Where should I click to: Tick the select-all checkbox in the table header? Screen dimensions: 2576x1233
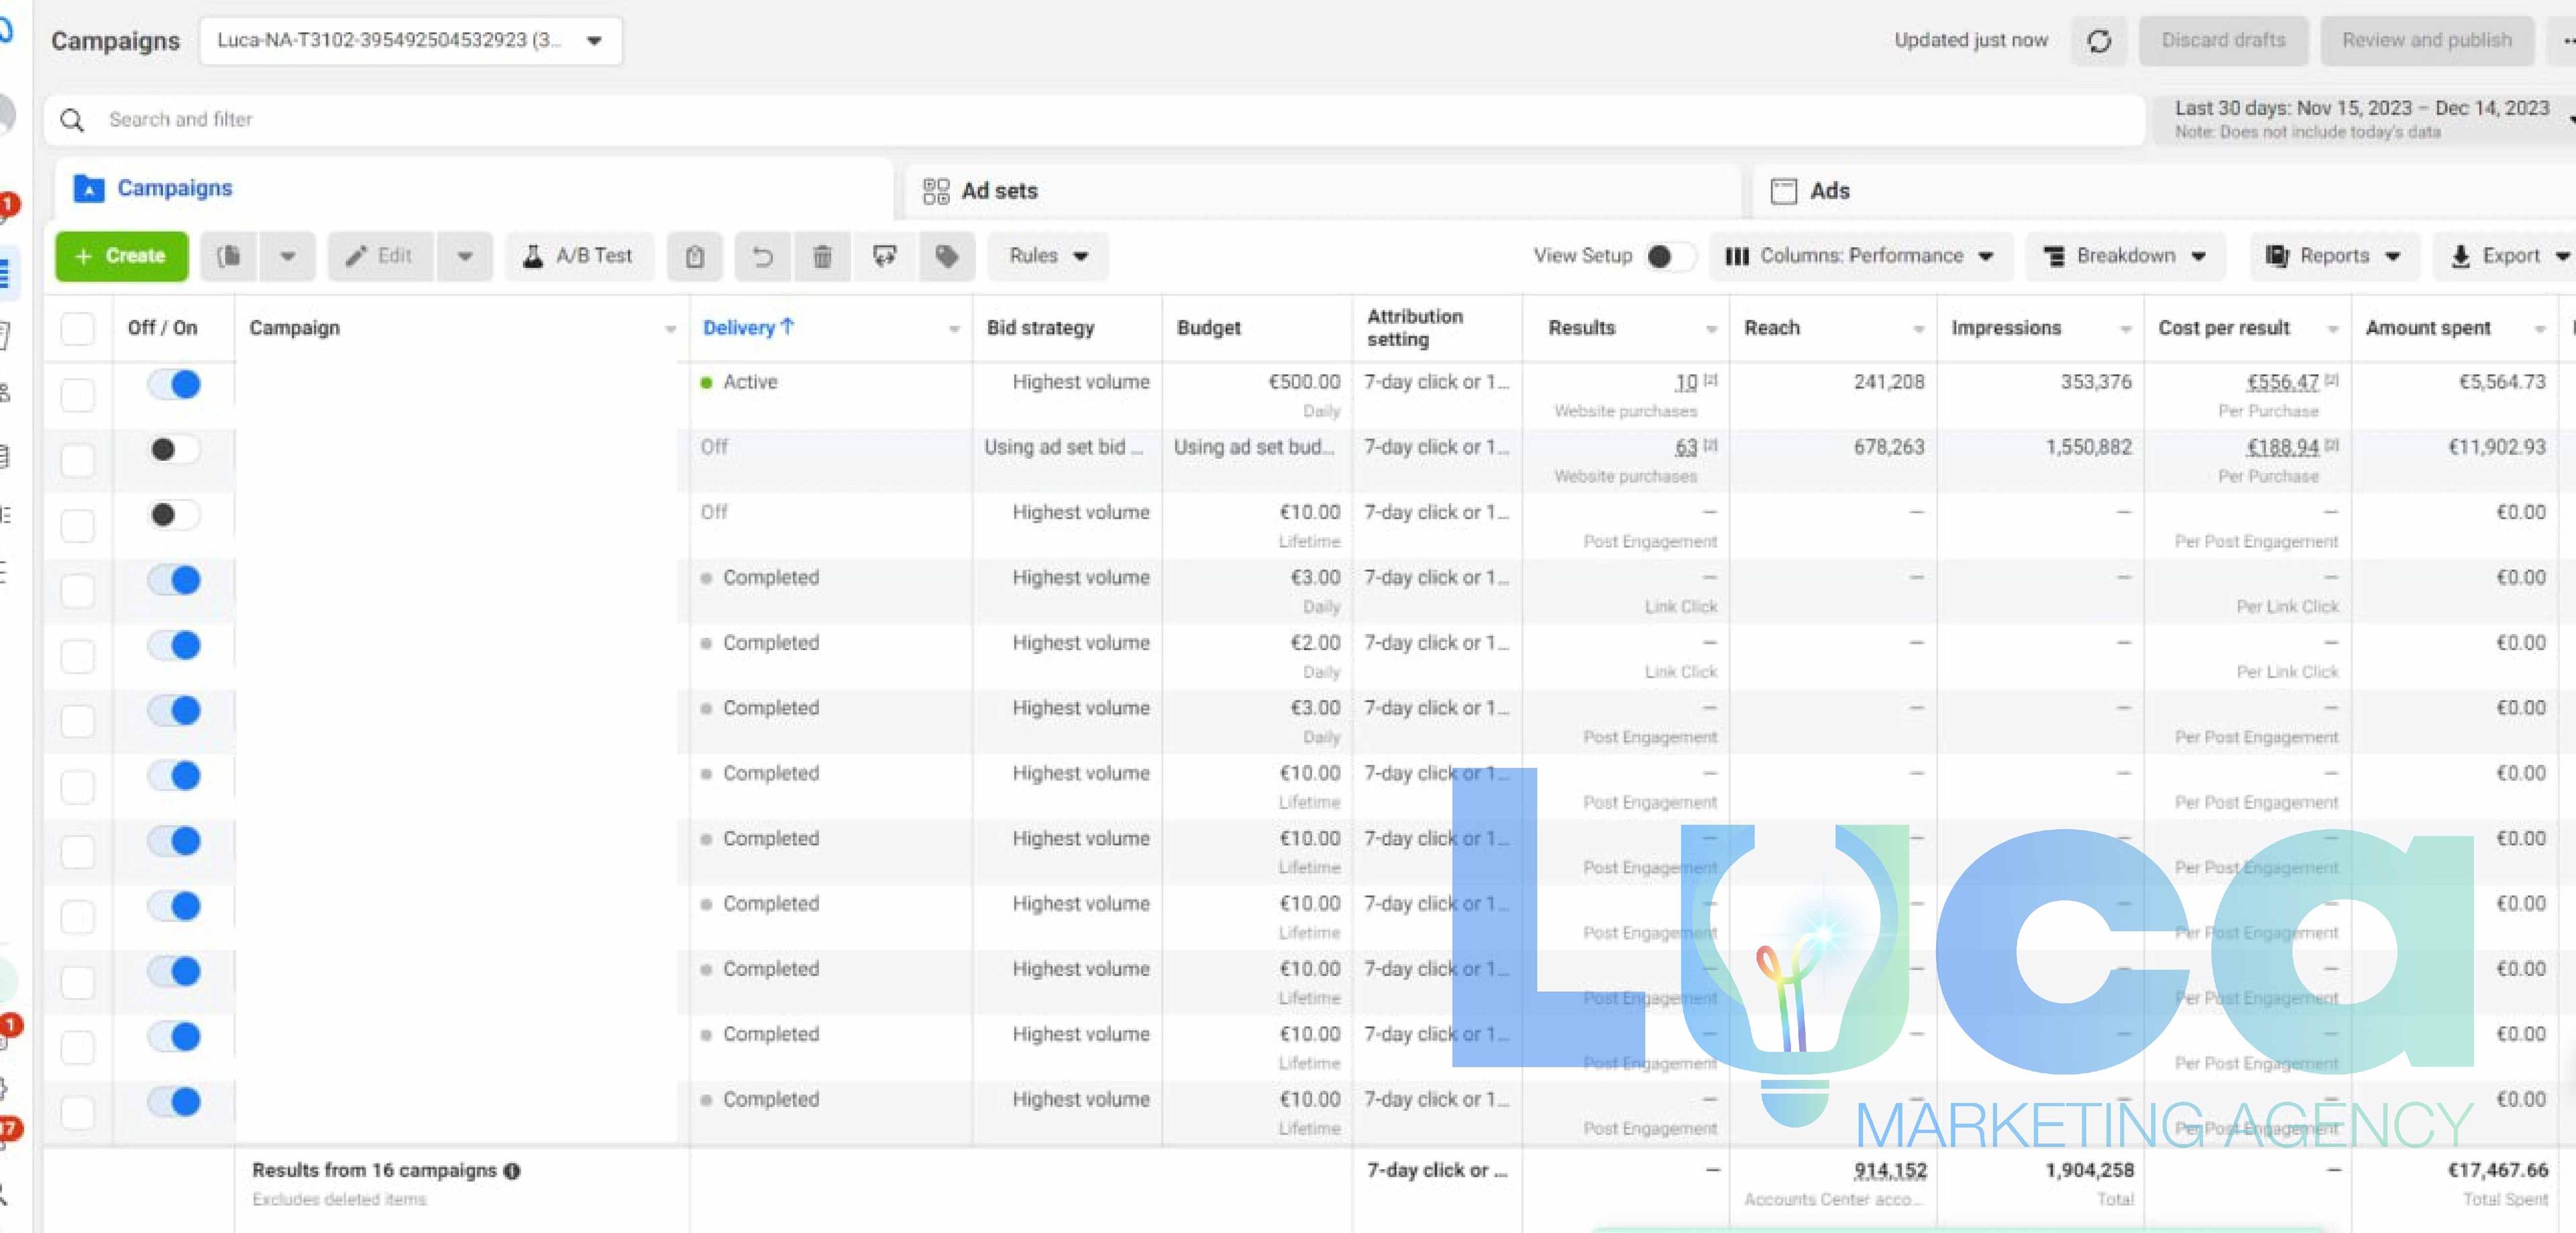click(x=78, y=328)
